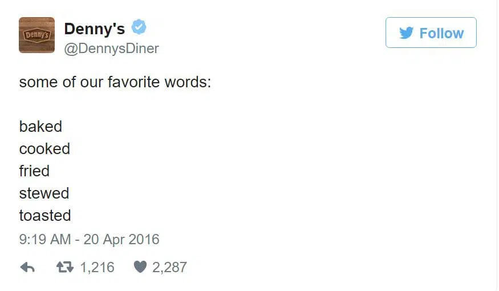View the 2,287 likes count
Viewport: 499px width, 291px height.
tap(169, 268)
